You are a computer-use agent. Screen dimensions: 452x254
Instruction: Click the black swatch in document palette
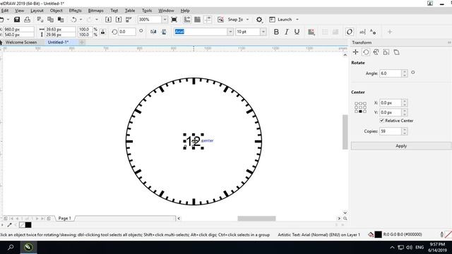28,225
